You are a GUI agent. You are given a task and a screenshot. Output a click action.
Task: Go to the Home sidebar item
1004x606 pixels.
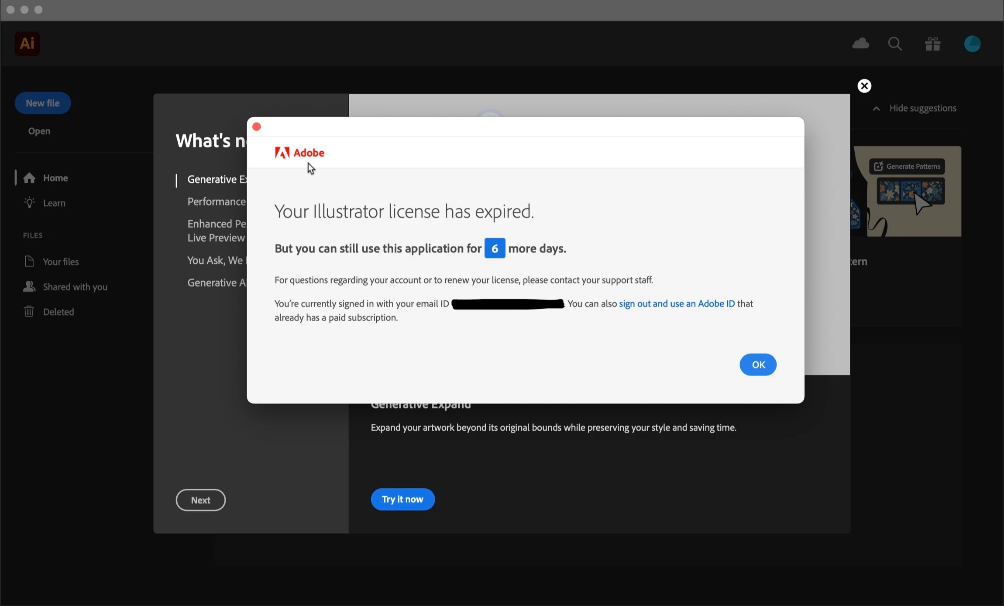click(55, 178)
